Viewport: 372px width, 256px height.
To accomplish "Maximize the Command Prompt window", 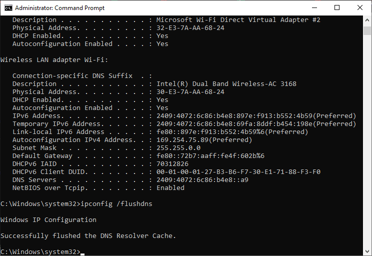I will click(337, 8).
